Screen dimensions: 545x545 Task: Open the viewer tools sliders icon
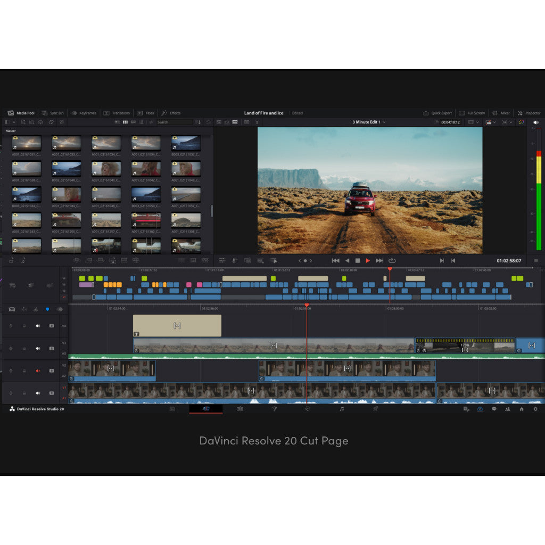[222, 260]
